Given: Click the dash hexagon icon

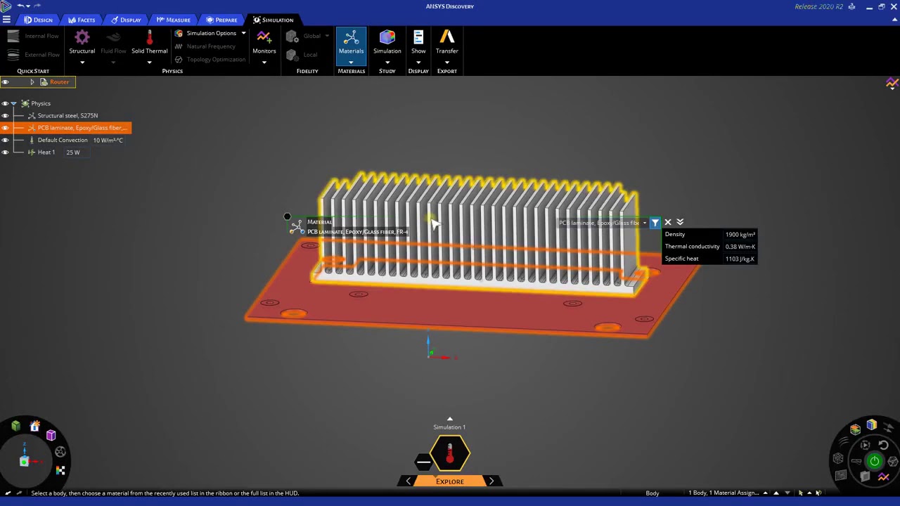Looking at the screenshot, I should pyautogui.click(x=423, y=462).
